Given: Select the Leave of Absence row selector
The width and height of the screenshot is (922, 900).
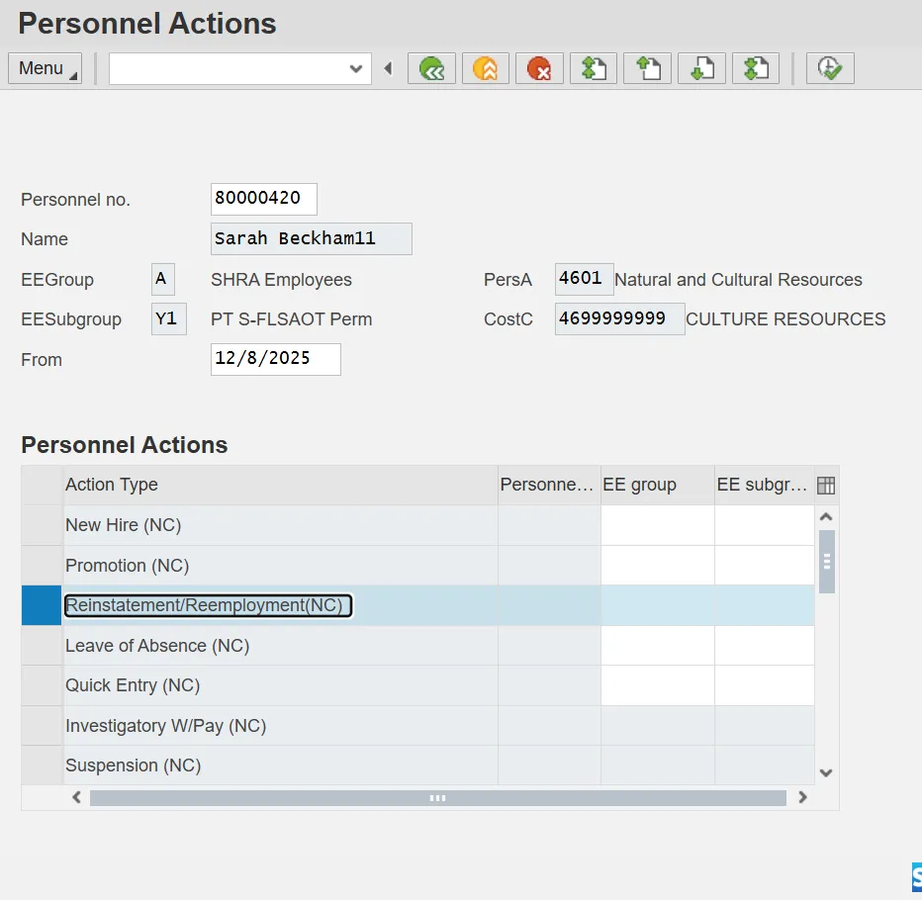Looking at the screenshot, I should [42, 646].
